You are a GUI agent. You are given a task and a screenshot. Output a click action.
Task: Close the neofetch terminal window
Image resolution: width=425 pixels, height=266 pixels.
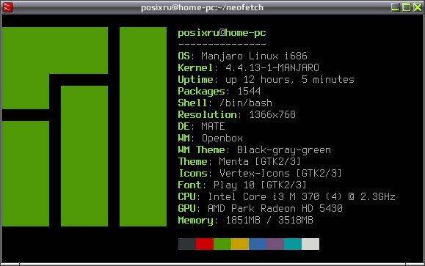click(x=418, y=7)
